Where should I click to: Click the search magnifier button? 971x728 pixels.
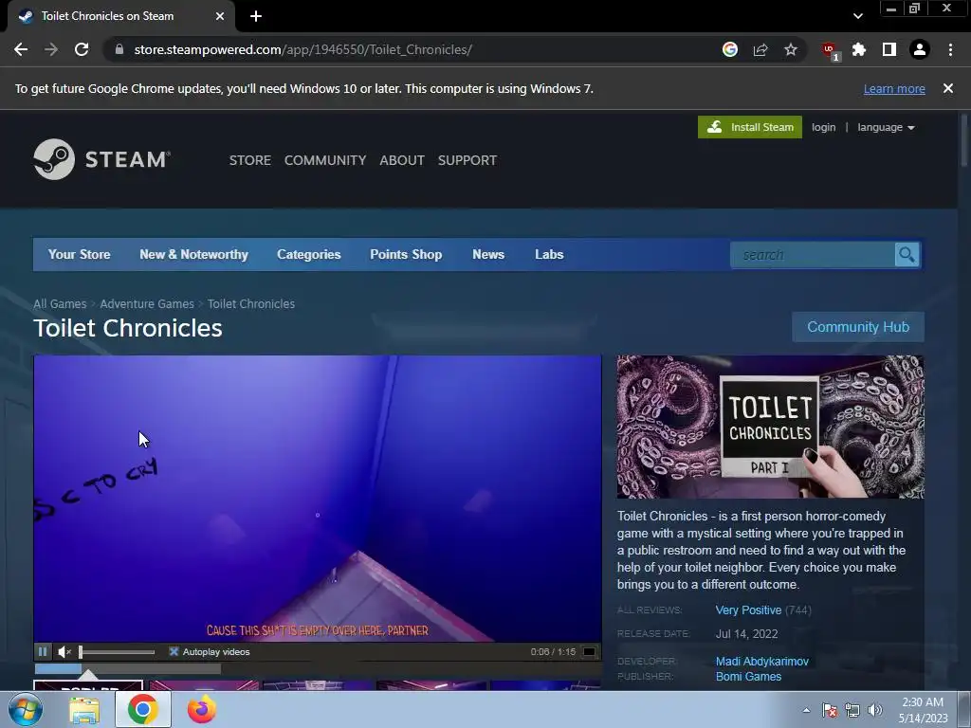(x=907, y=254)
